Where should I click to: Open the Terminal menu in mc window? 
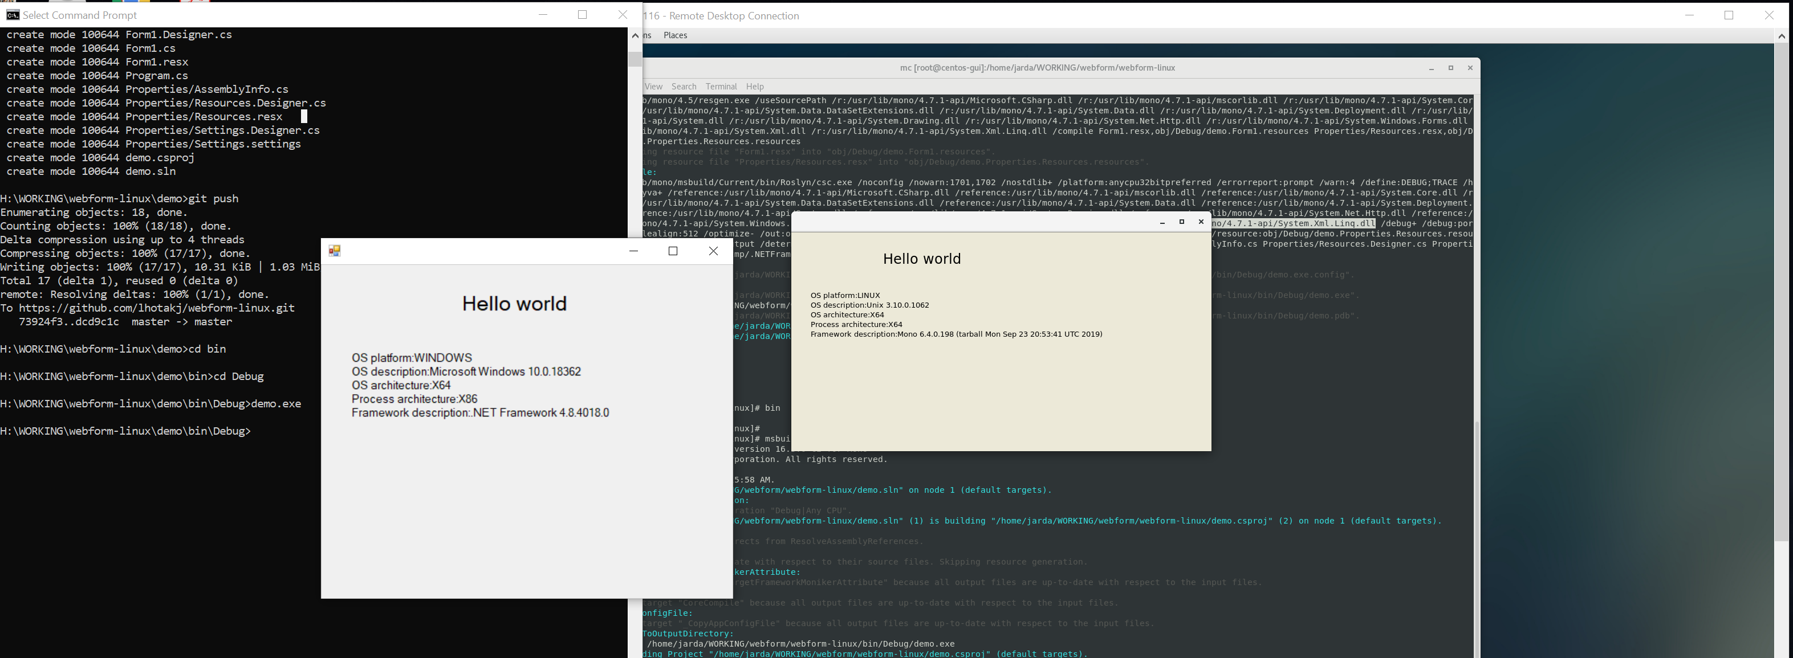click(x=721, y=87)
